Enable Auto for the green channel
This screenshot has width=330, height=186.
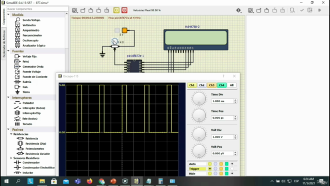tap(226, 164)
